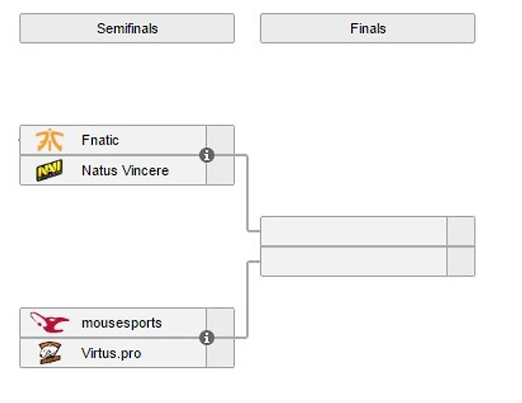Open info for mousesports vs Virtus.pro match
The width and height of the screenshot is (522, 403).
(x=207, y=337)
